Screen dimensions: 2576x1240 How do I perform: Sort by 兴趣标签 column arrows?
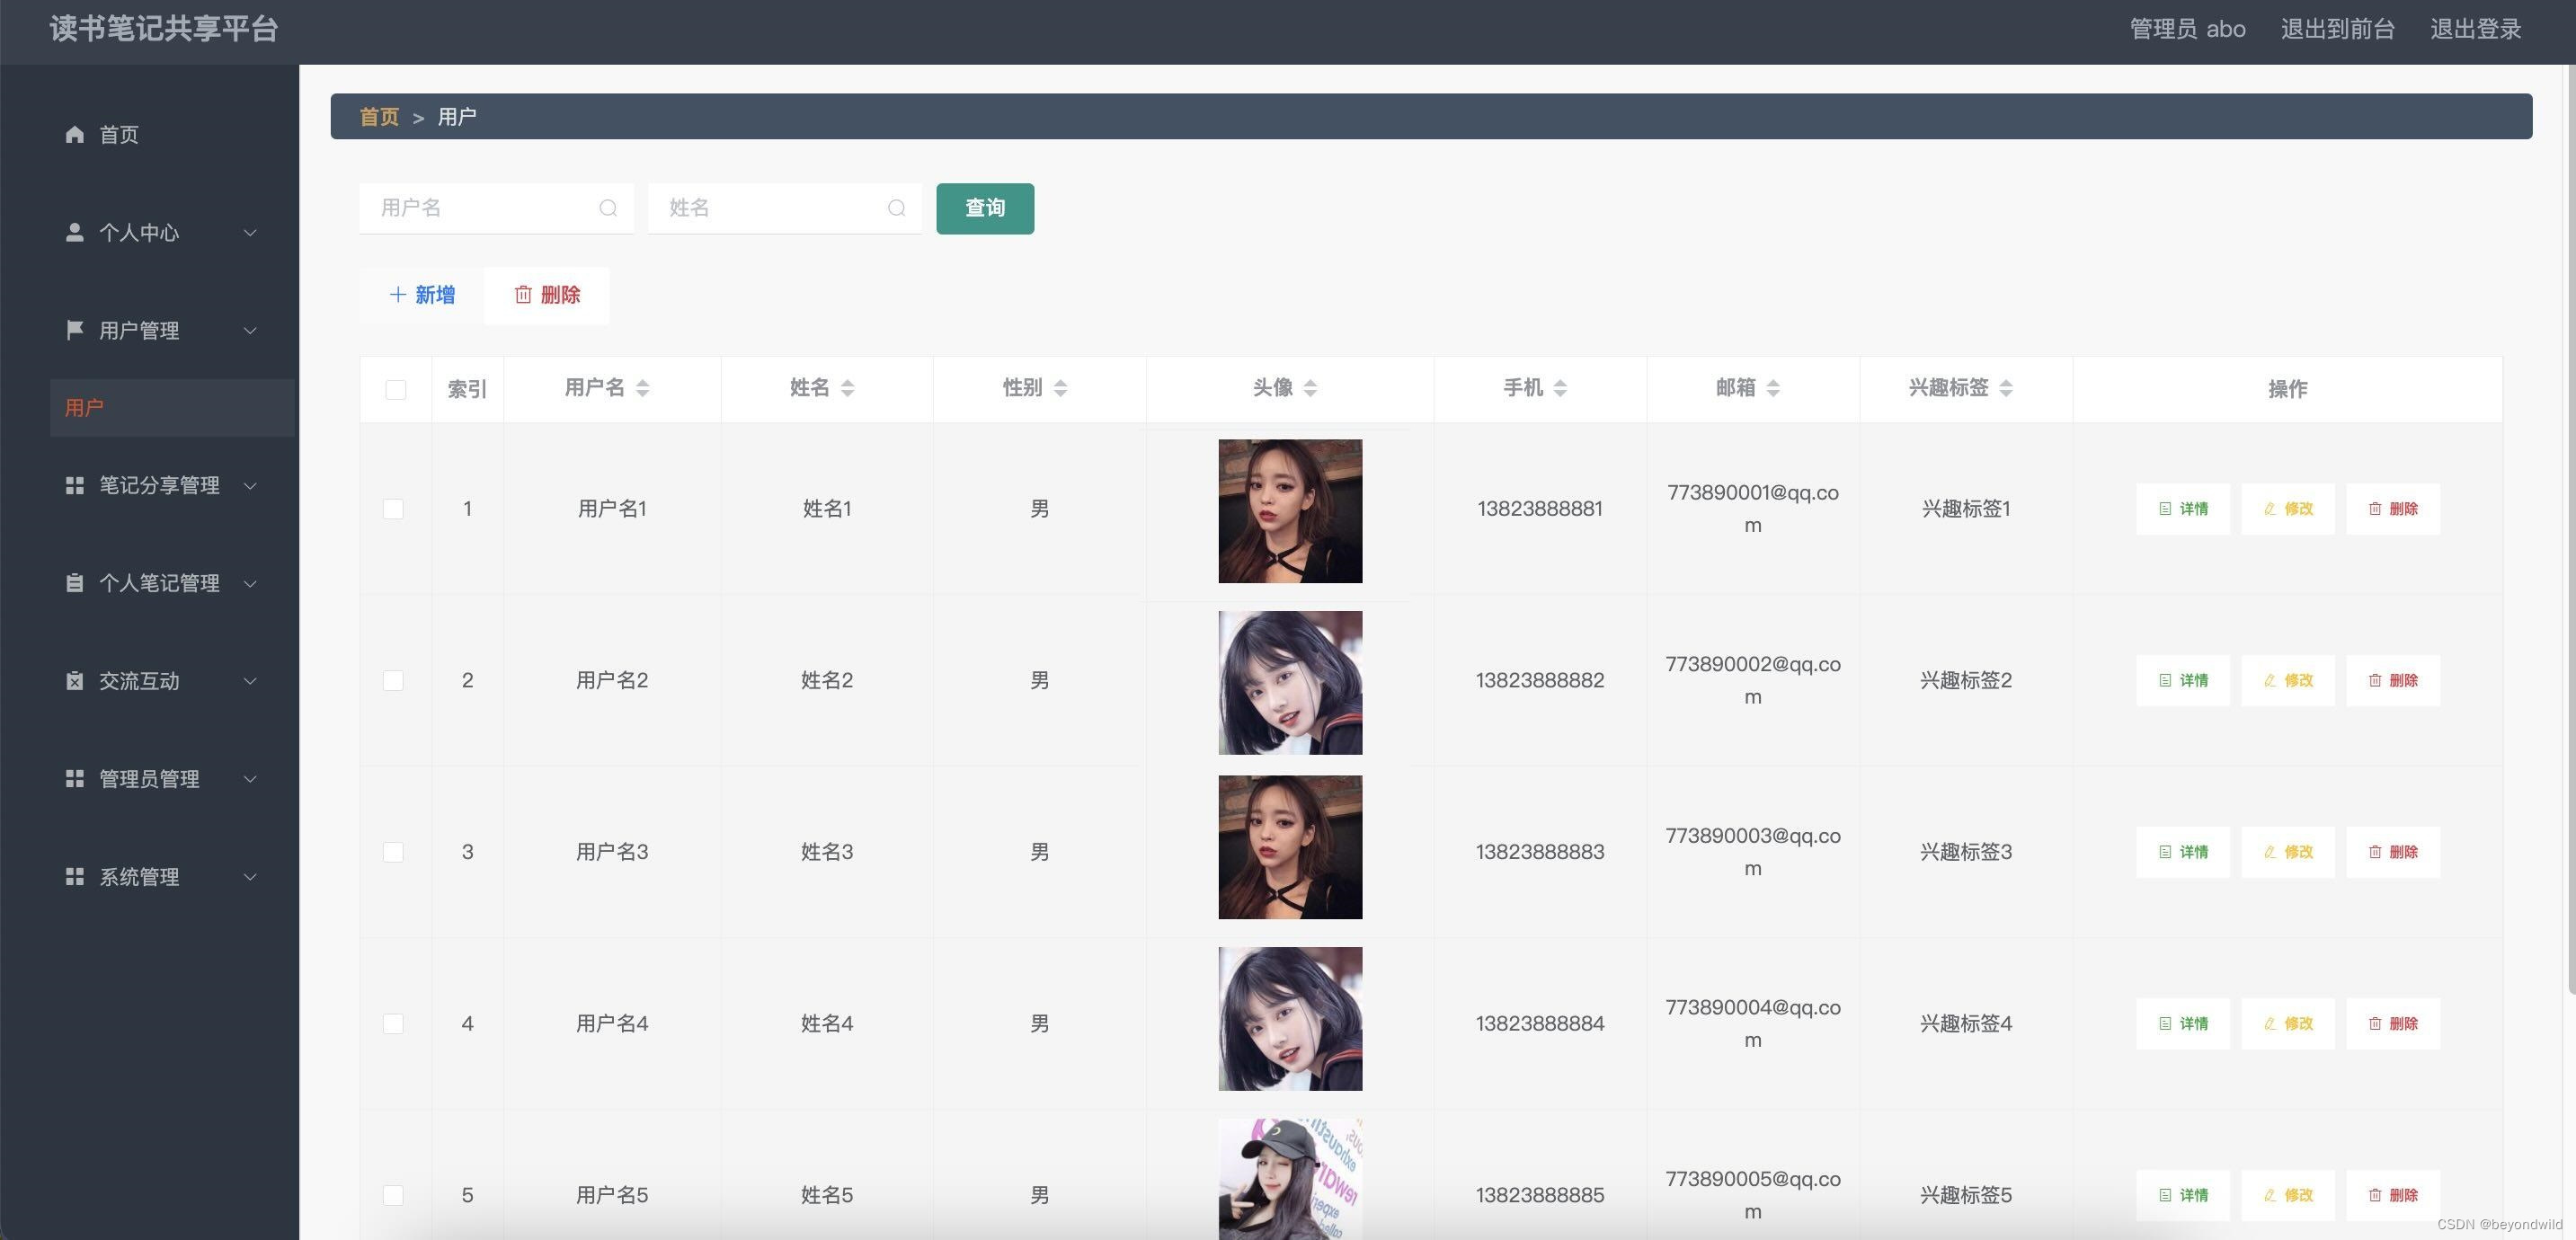click(2006, 388)
